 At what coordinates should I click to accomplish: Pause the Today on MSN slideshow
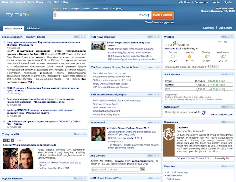(9, 140)
